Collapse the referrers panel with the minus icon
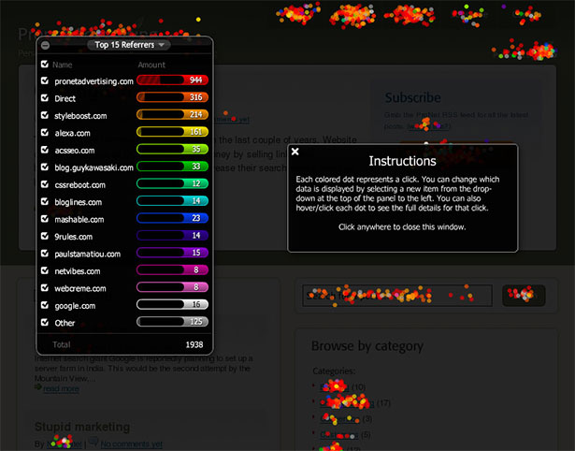The height and width of the screenshot is (451, 575). [x=45, y=45]
